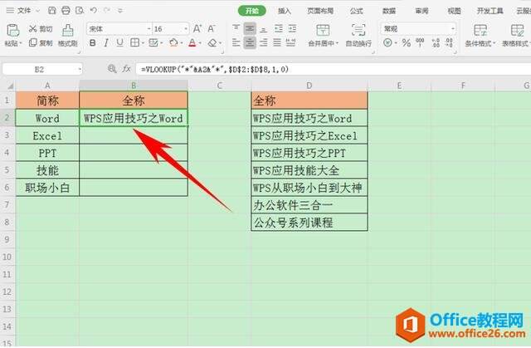The image size is (531, 348).
Task: Click the increase indent icon
Action: (292, 28)
